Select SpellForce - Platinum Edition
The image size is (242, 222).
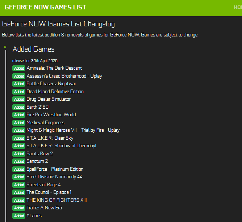point(55,169)
